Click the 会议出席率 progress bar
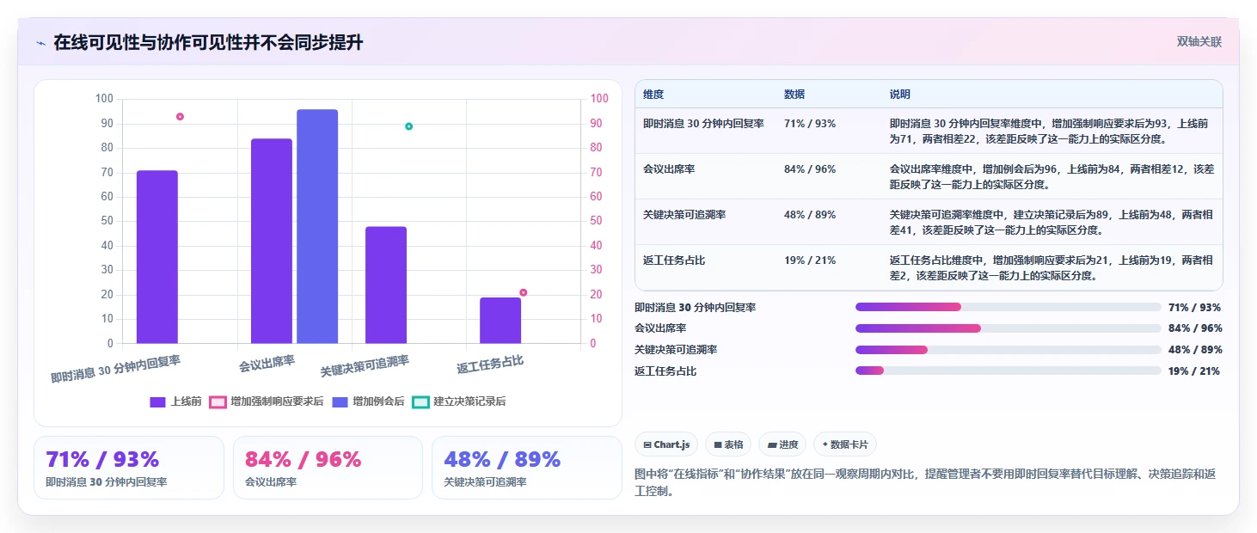This screenshot has width=1257, height=533. [x=1009, y=328]
